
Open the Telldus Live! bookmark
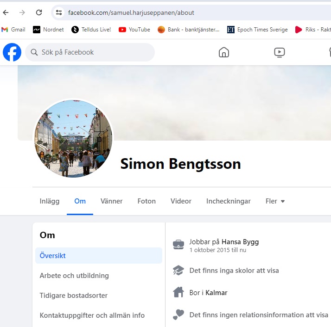tap(91, 30)
